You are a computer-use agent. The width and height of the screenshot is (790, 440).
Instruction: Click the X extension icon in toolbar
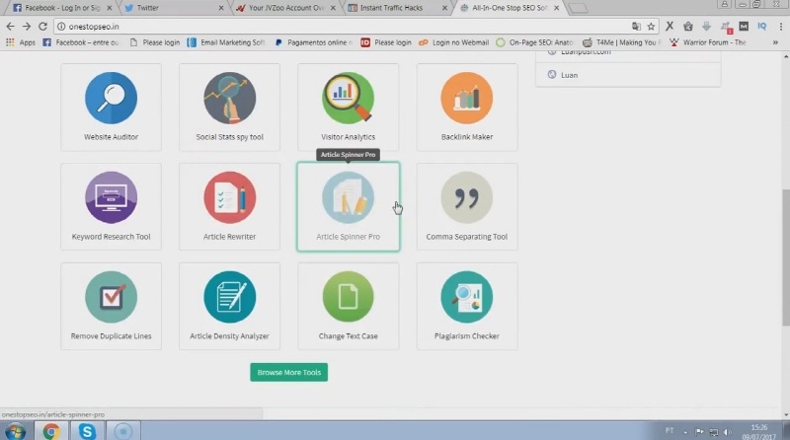pos(670,27)
